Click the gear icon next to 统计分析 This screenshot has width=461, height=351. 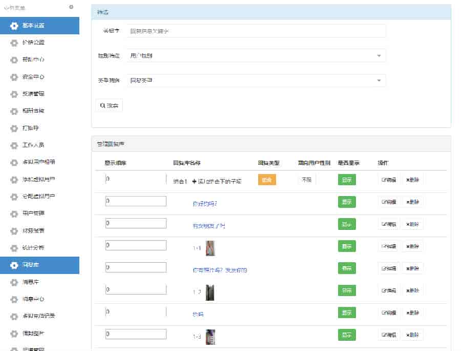[14, 248]
